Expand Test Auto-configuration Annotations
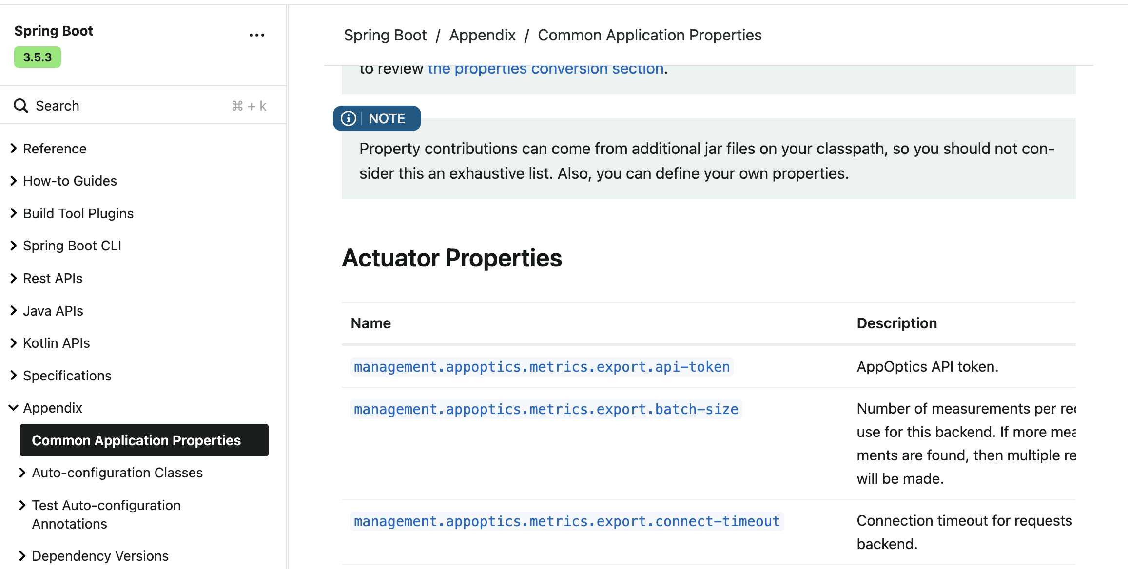 click(x=21, y=505)
